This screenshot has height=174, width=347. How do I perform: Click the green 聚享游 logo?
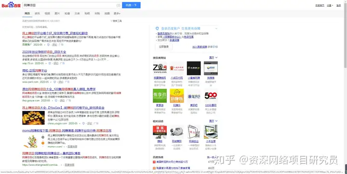(160, 96)
